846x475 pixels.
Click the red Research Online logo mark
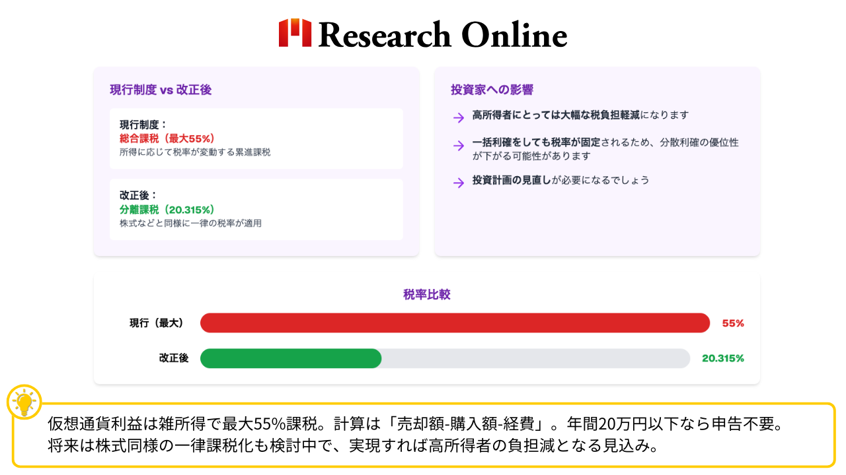pos(295,33)
